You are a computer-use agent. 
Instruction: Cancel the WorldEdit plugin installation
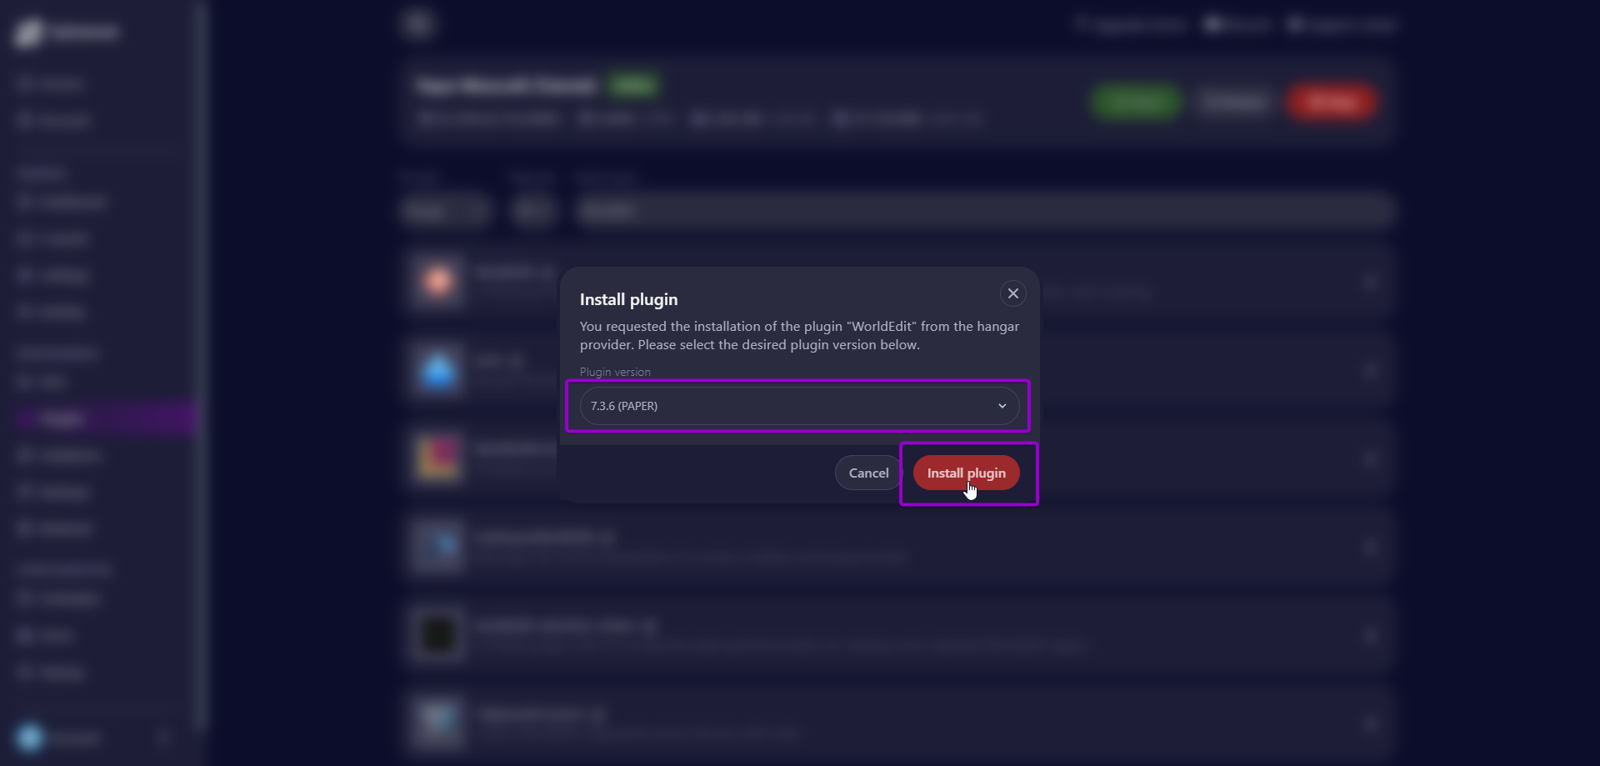point(868,473)
